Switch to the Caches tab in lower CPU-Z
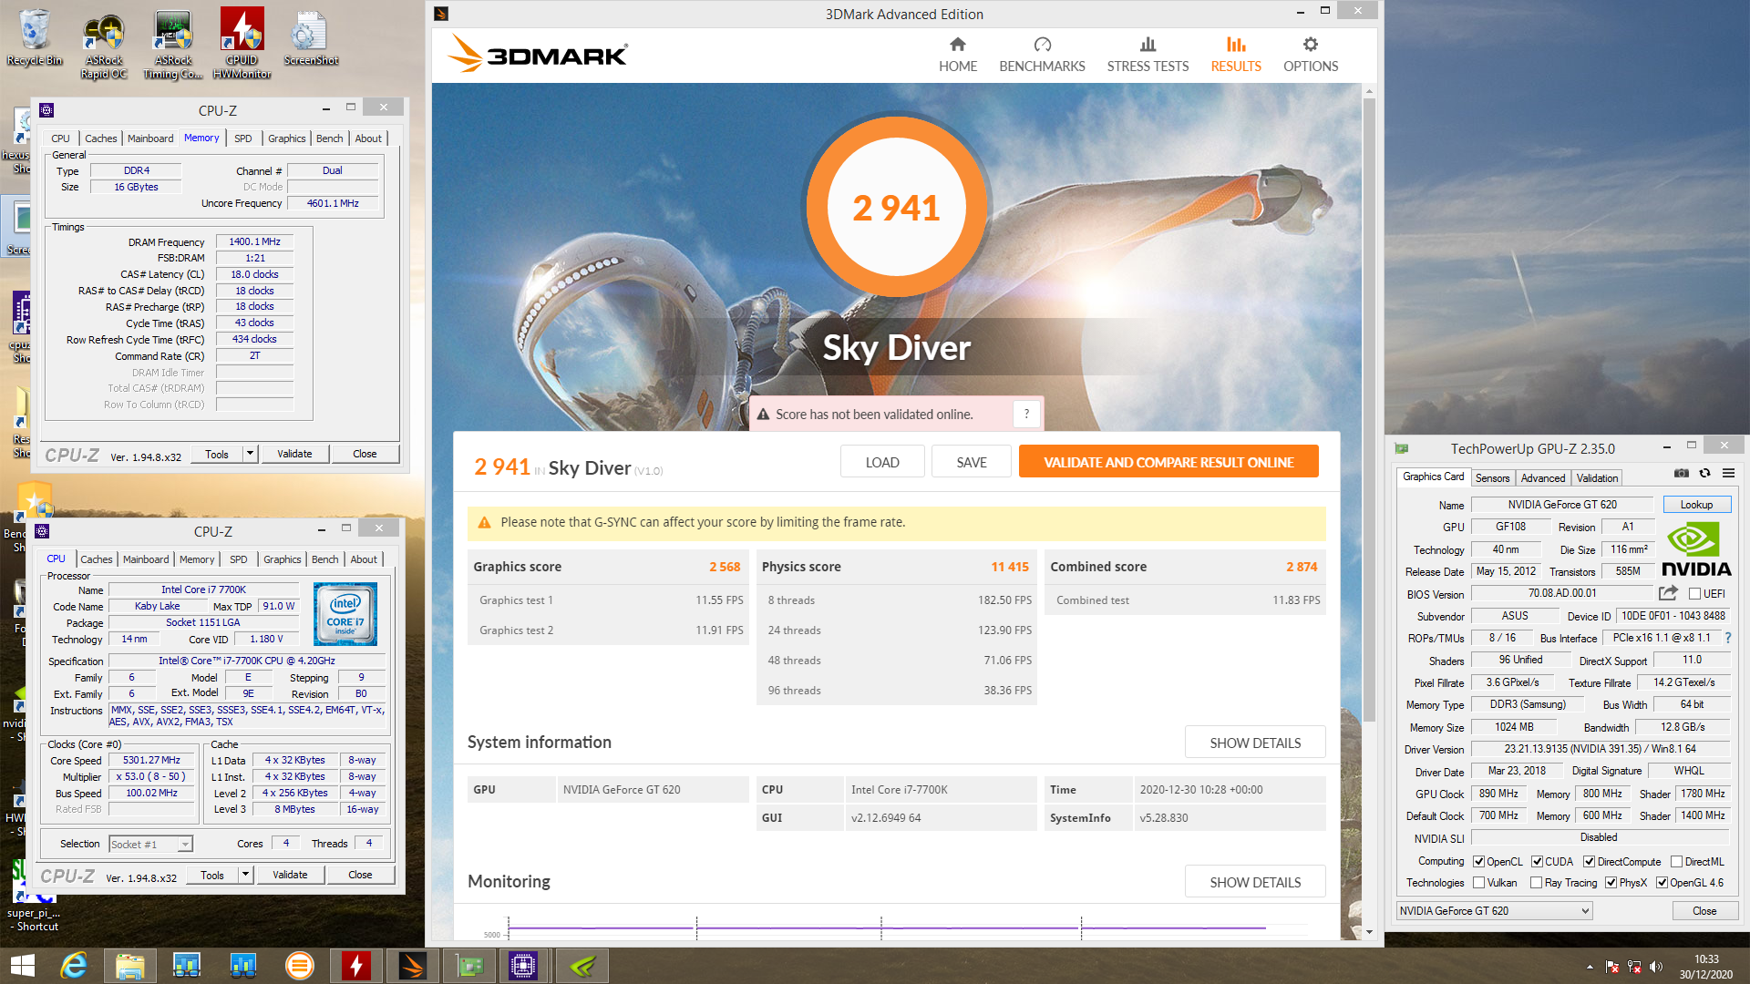 pyautogui.click(x=97, y=559)
